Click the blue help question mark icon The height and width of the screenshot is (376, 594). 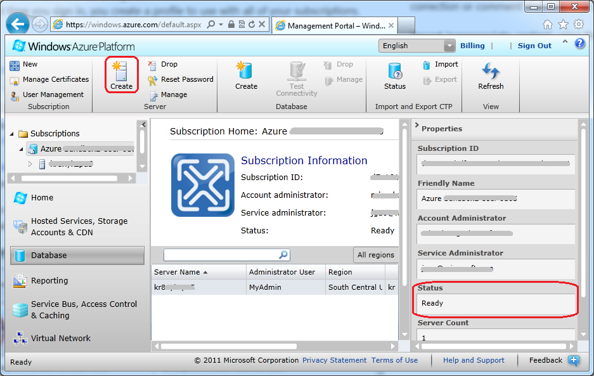[x=579, y=43]
